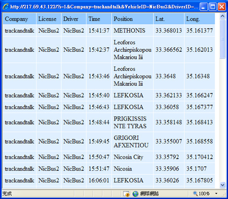Click the security warning icon in status bar
This screenshot has width=228, height=199.
coord(126,193)
